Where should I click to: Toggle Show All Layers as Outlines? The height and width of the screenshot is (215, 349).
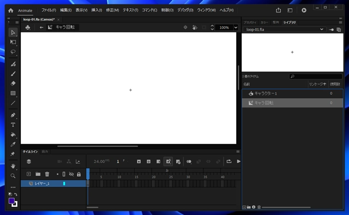coord(64,174)
